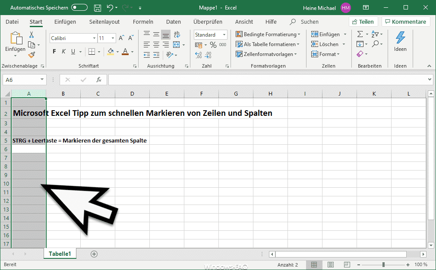Screen dimensions: 436x270
Task: Open the Ideen lightning button
Action: (400, 42)
